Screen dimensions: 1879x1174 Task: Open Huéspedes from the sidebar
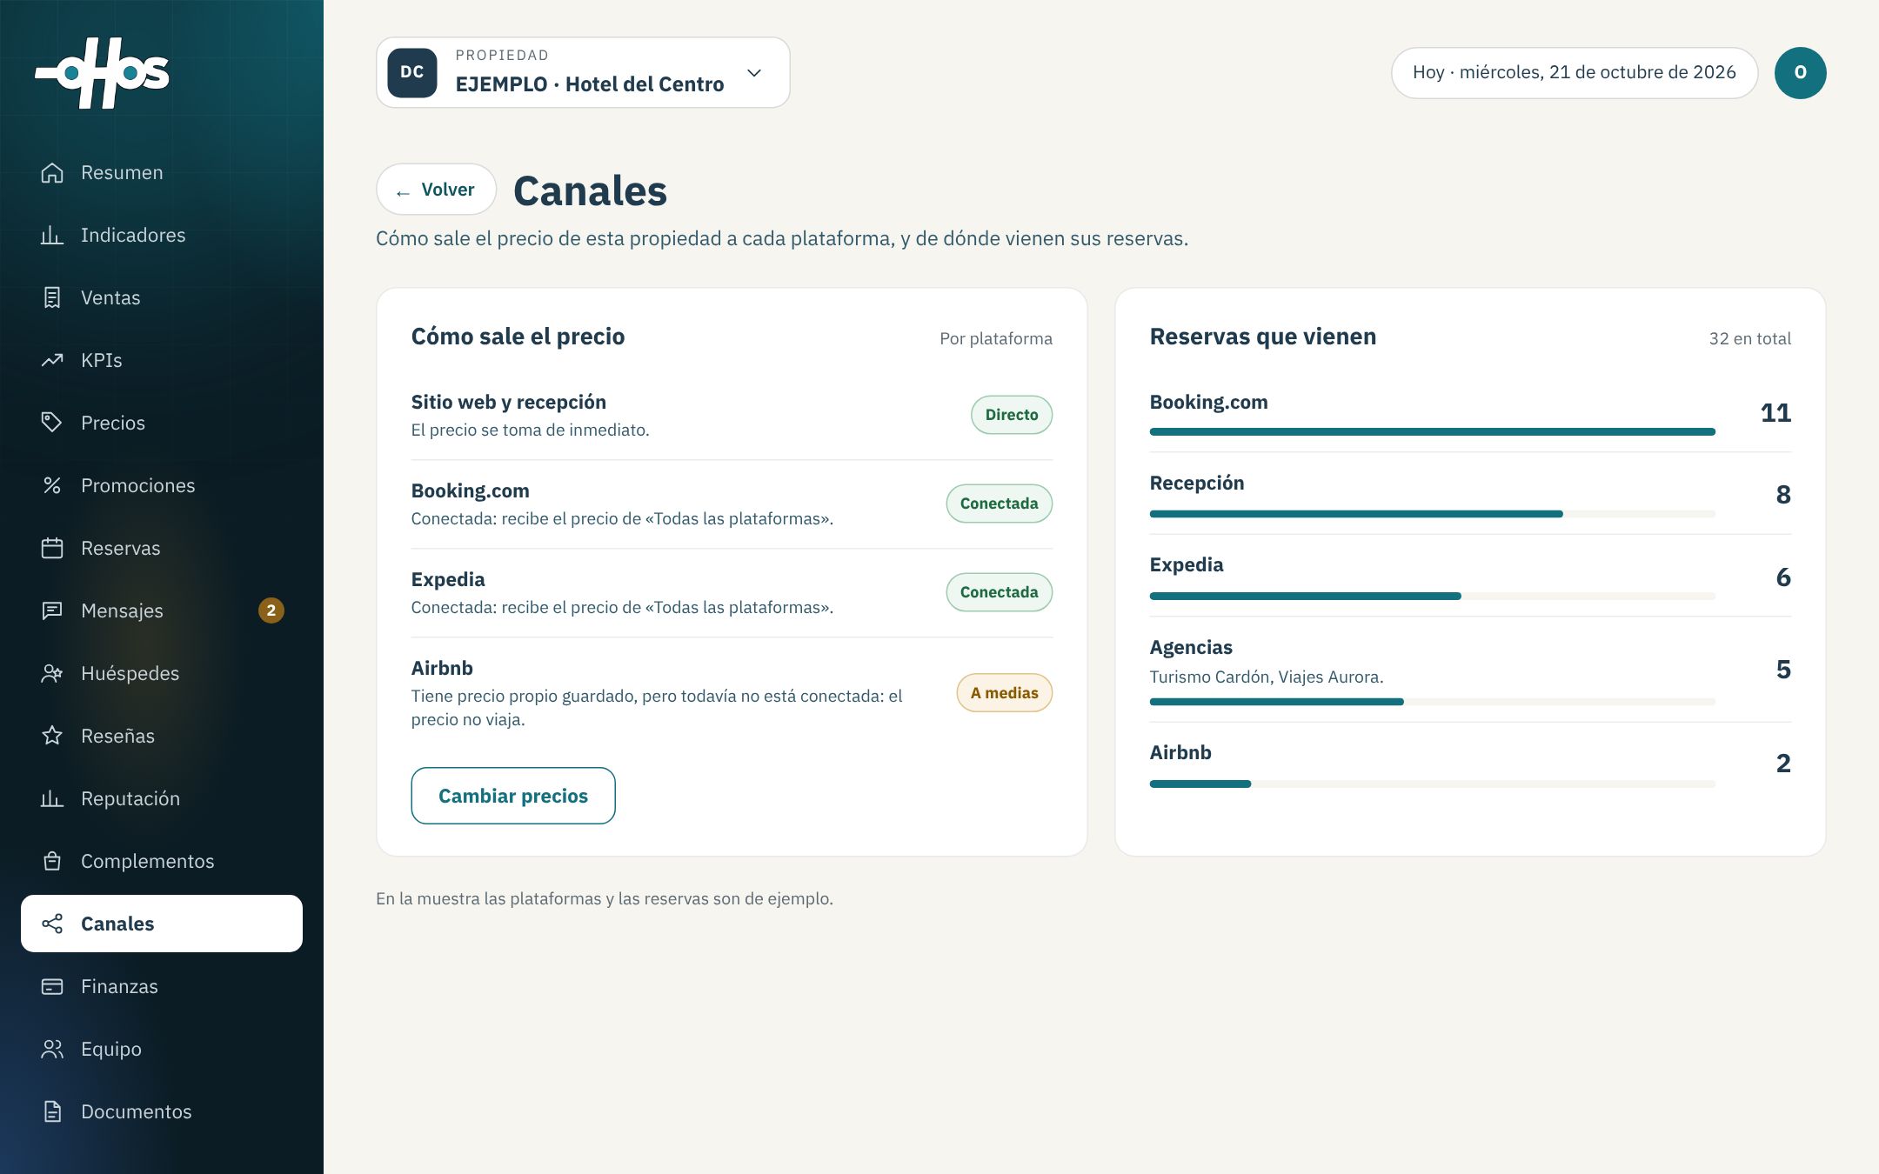pyautogui.click(x=162, y=673)
